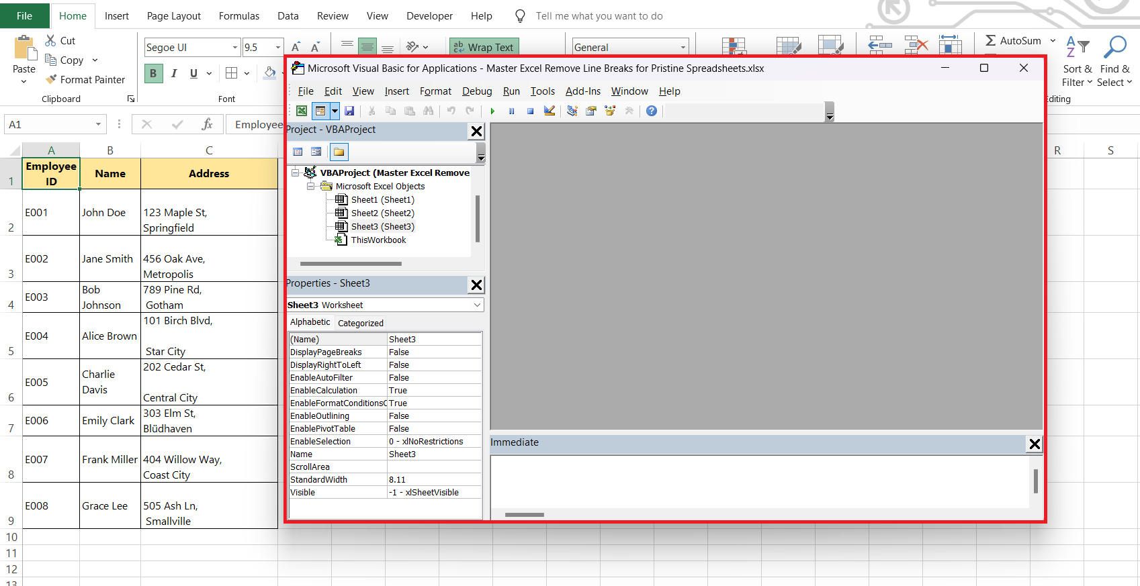The image size is (1140, 586).
Task: Click the Undo arrow in the VBA toolbar
Action: click(x=451, y=111)
